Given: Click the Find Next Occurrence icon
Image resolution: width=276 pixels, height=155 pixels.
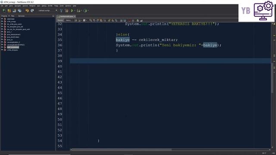Looking at the screenshot, I should 97,20.
